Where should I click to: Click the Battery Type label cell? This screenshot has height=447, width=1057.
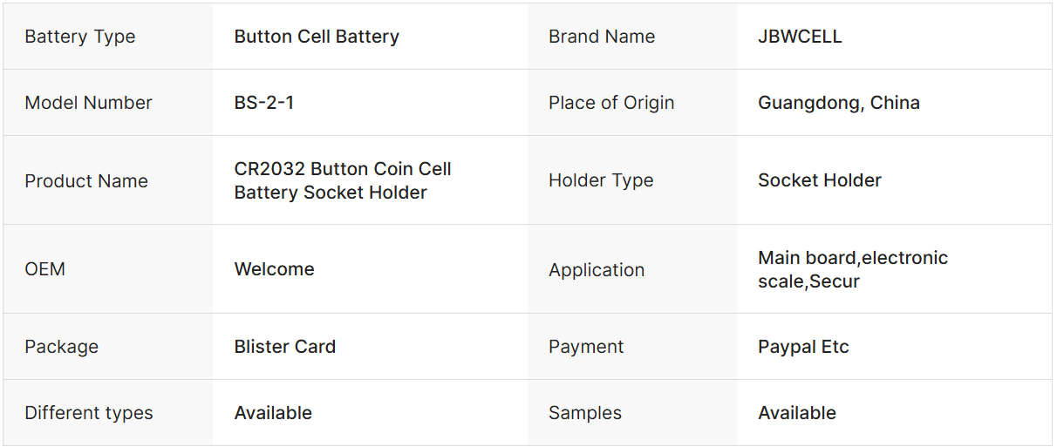[80, 37]
